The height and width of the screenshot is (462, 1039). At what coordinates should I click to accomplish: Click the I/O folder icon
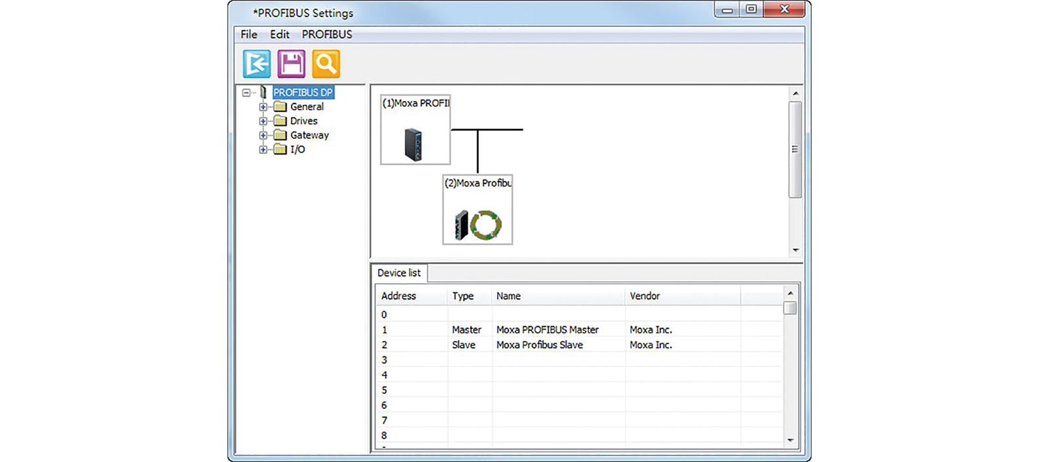coord(280,150)
